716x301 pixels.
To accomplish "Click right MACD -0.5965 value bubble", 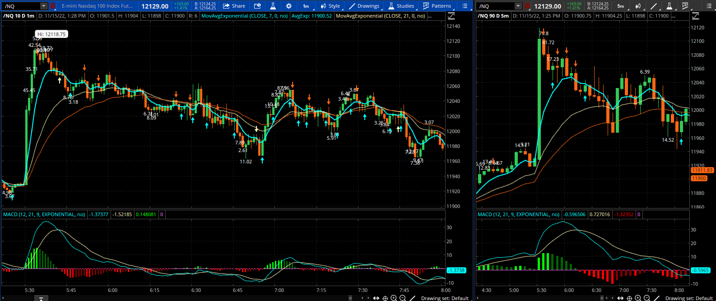I will pyautogui.click(x=701, y=270).
